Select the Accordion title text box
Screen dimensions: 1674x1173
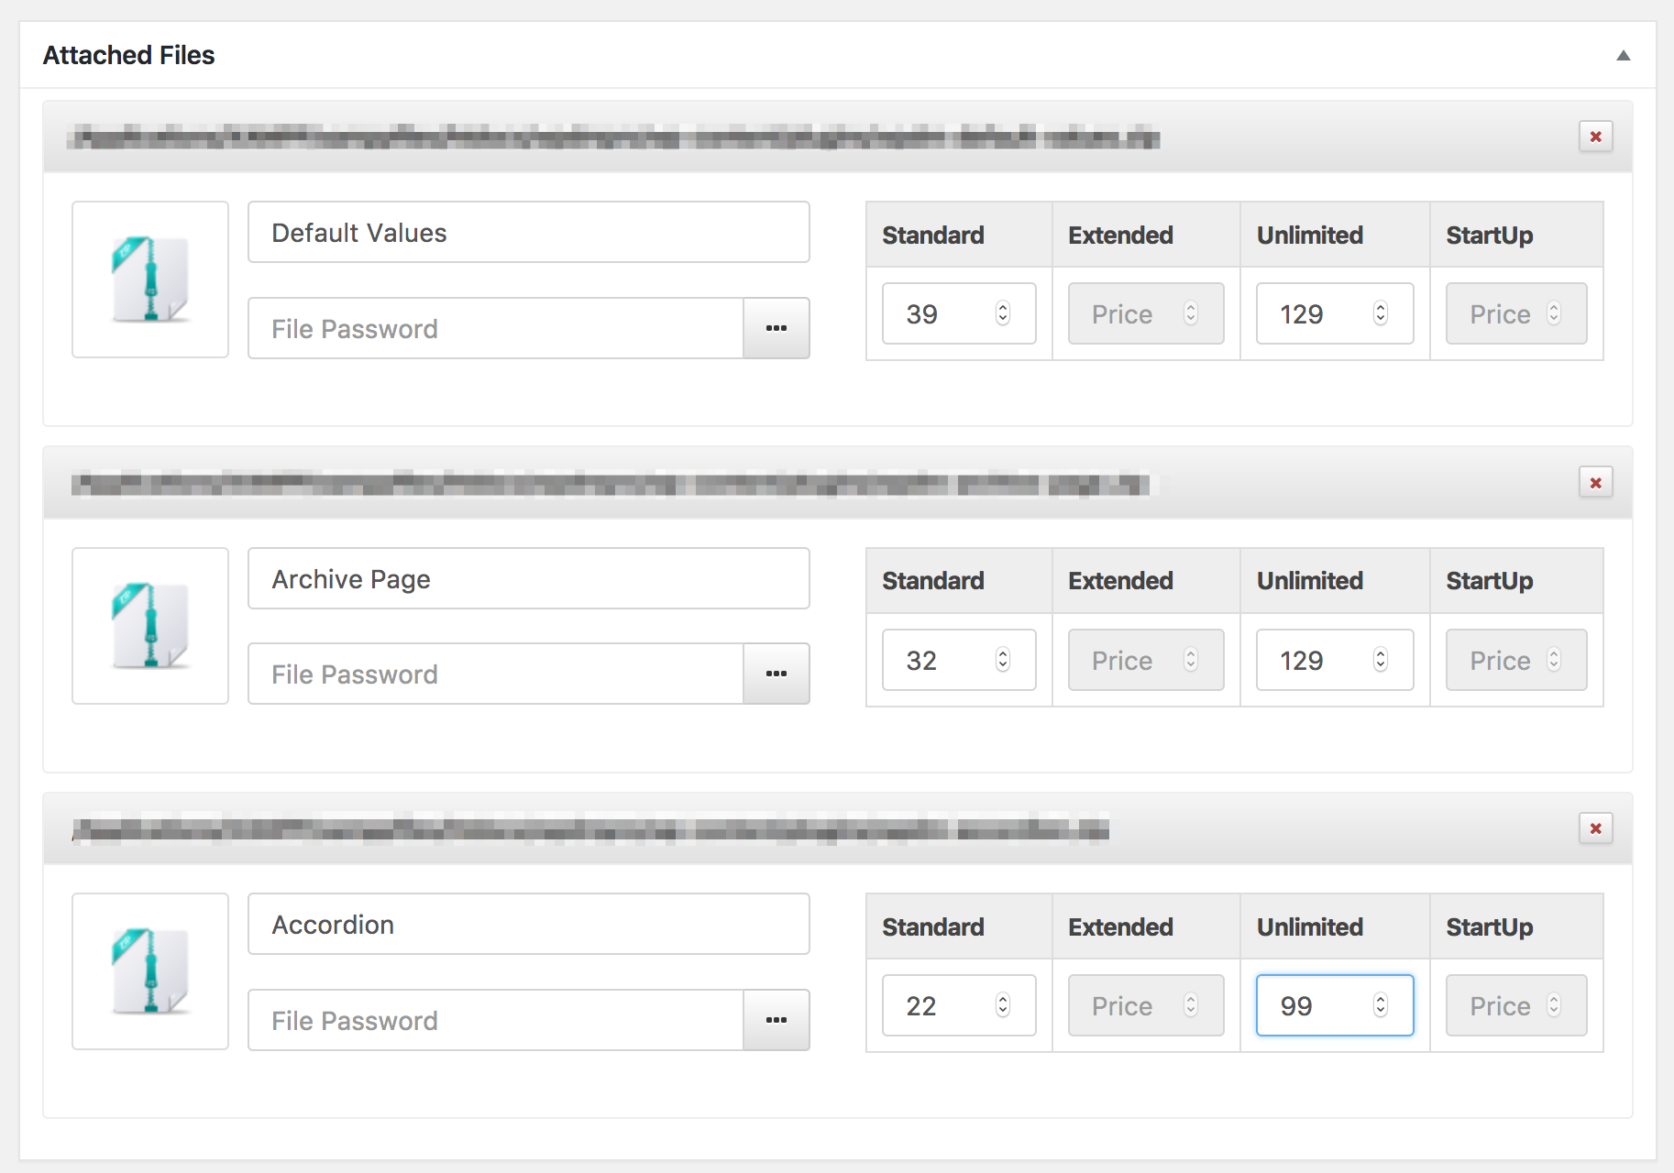[x=528, y=924]
